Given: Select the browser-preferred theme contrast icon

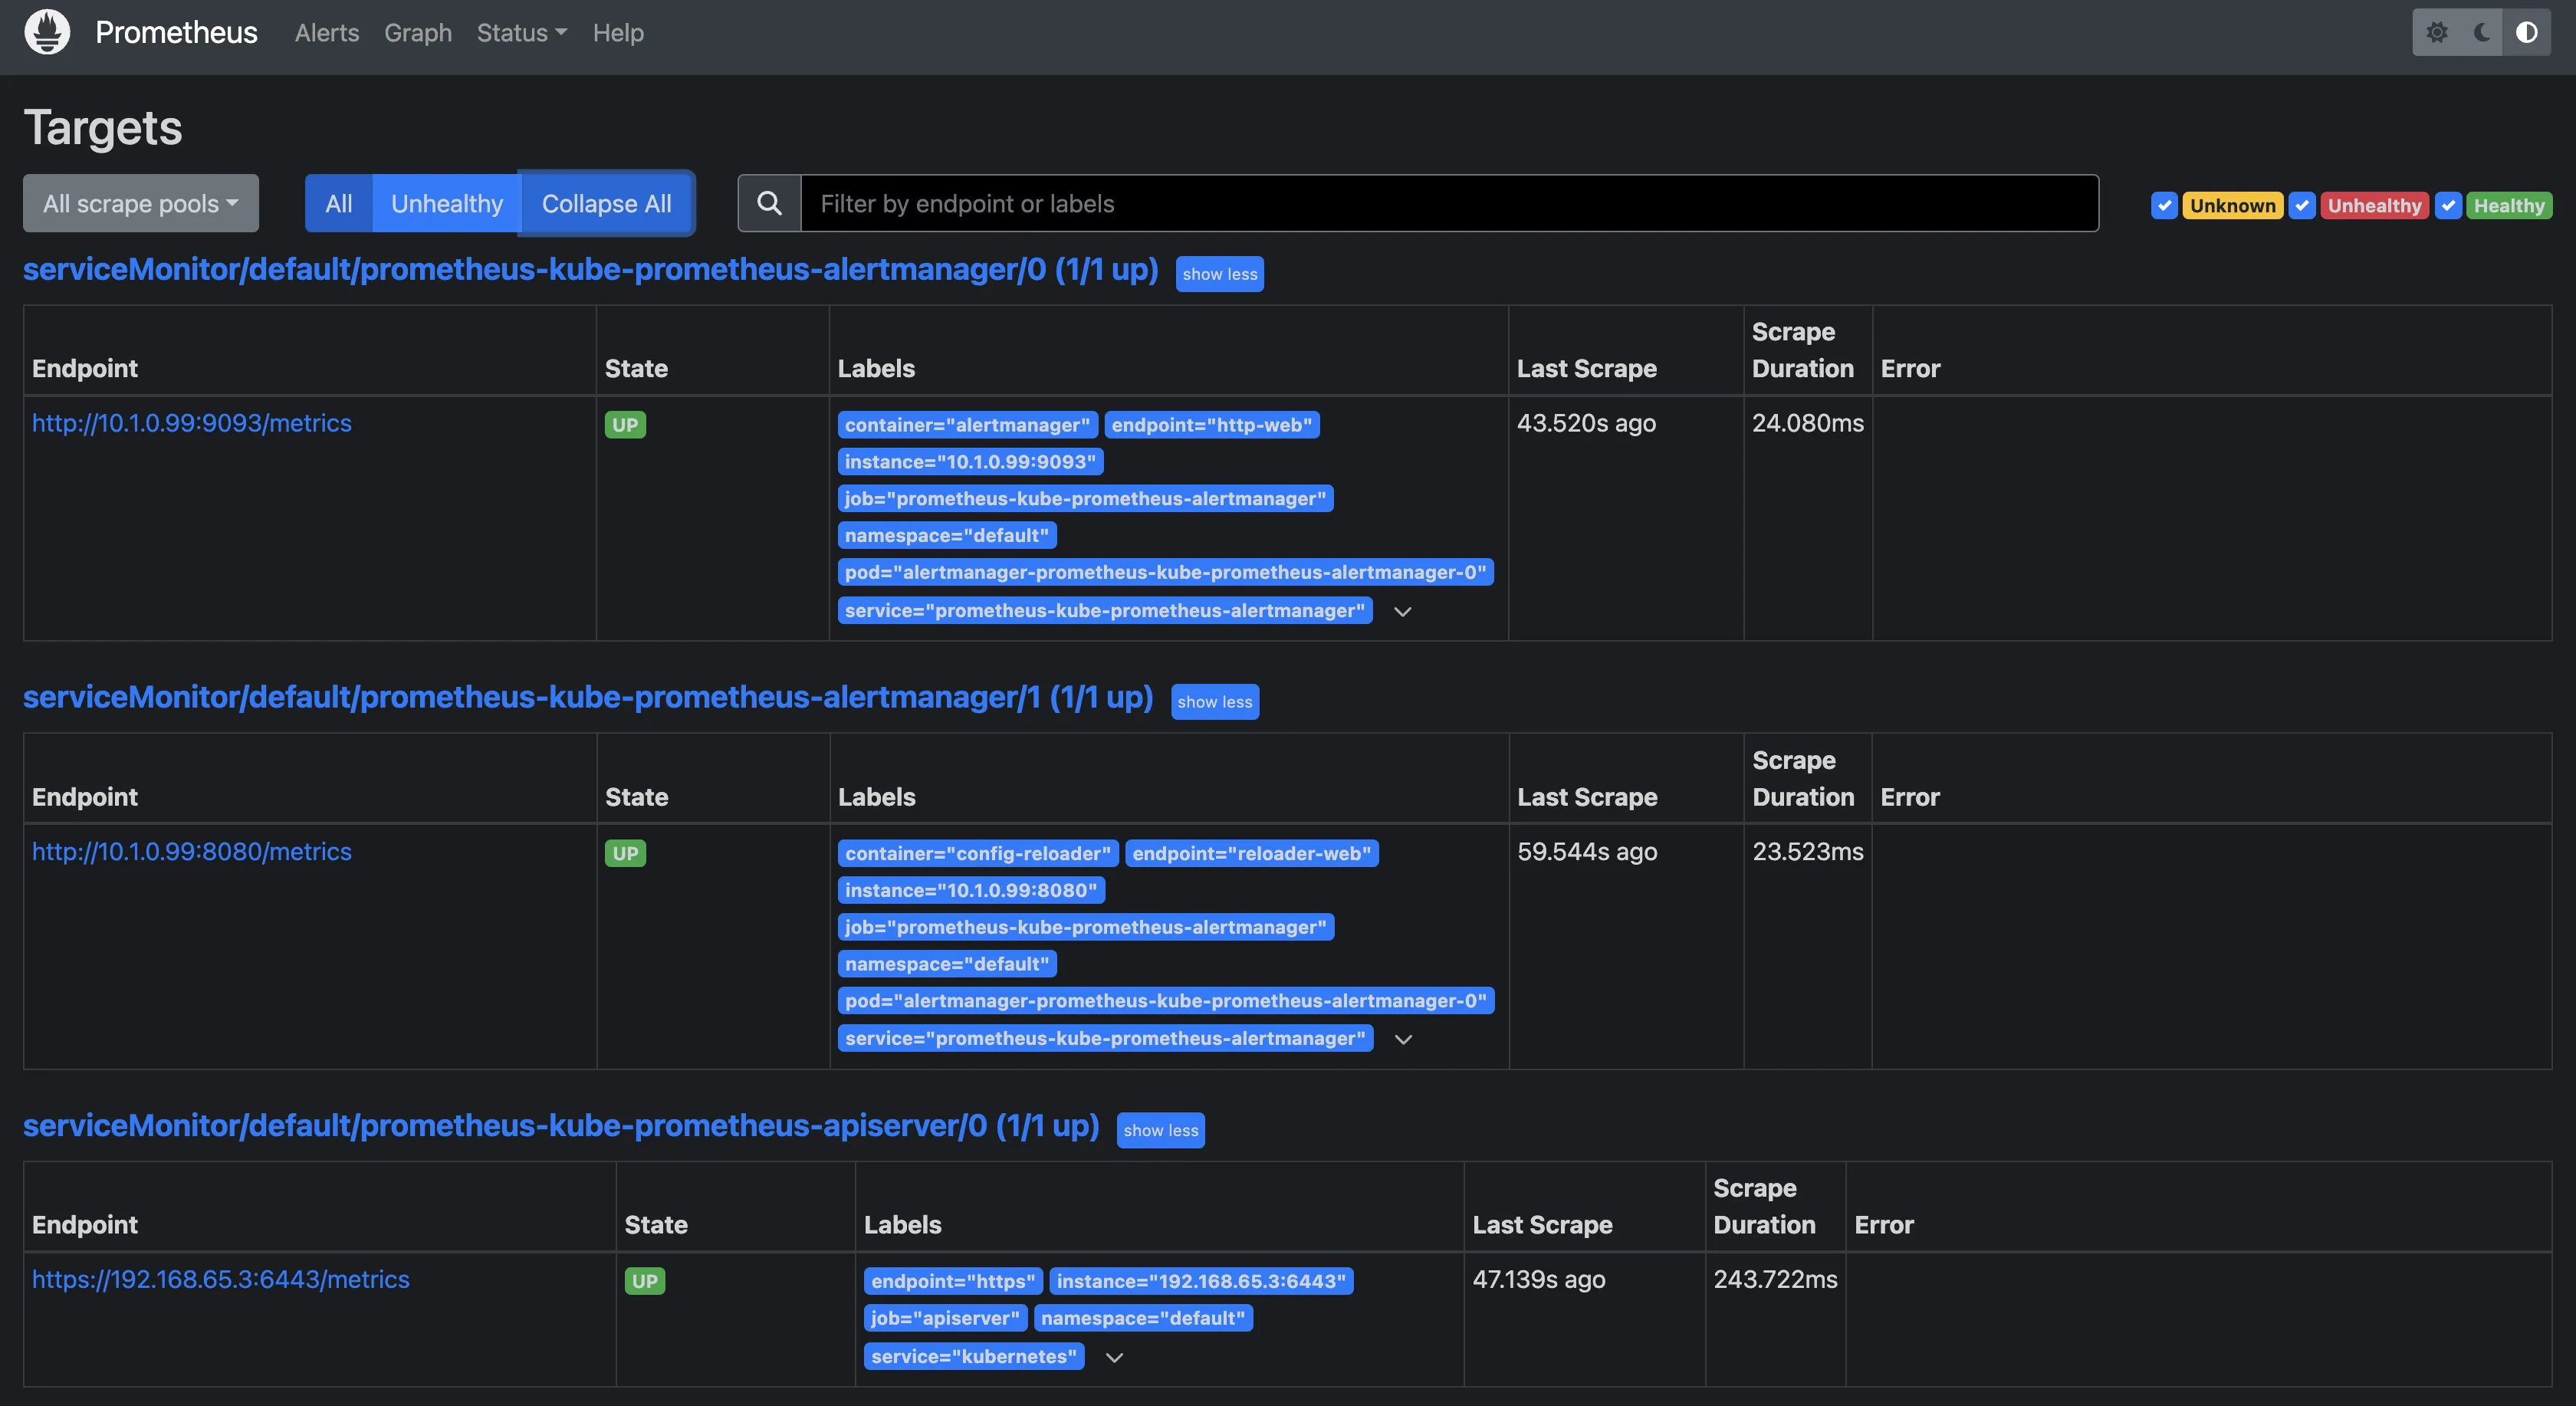Looking at the screenshot, I should pos(2527,33).
